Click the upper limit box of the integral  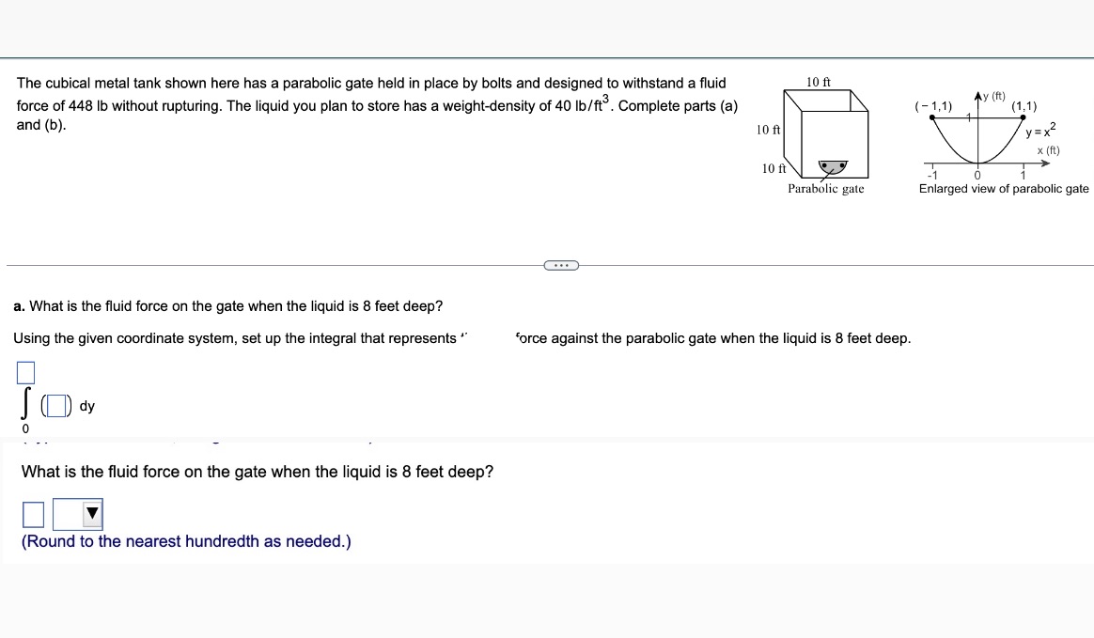pyautogui.click(x=24, y=372)
